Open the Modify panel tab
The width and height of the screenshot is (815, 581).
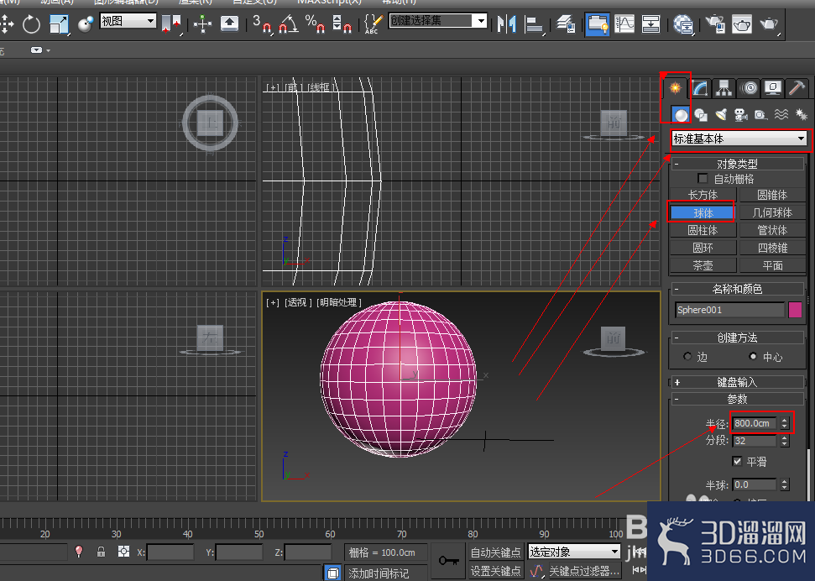[700, 89]
